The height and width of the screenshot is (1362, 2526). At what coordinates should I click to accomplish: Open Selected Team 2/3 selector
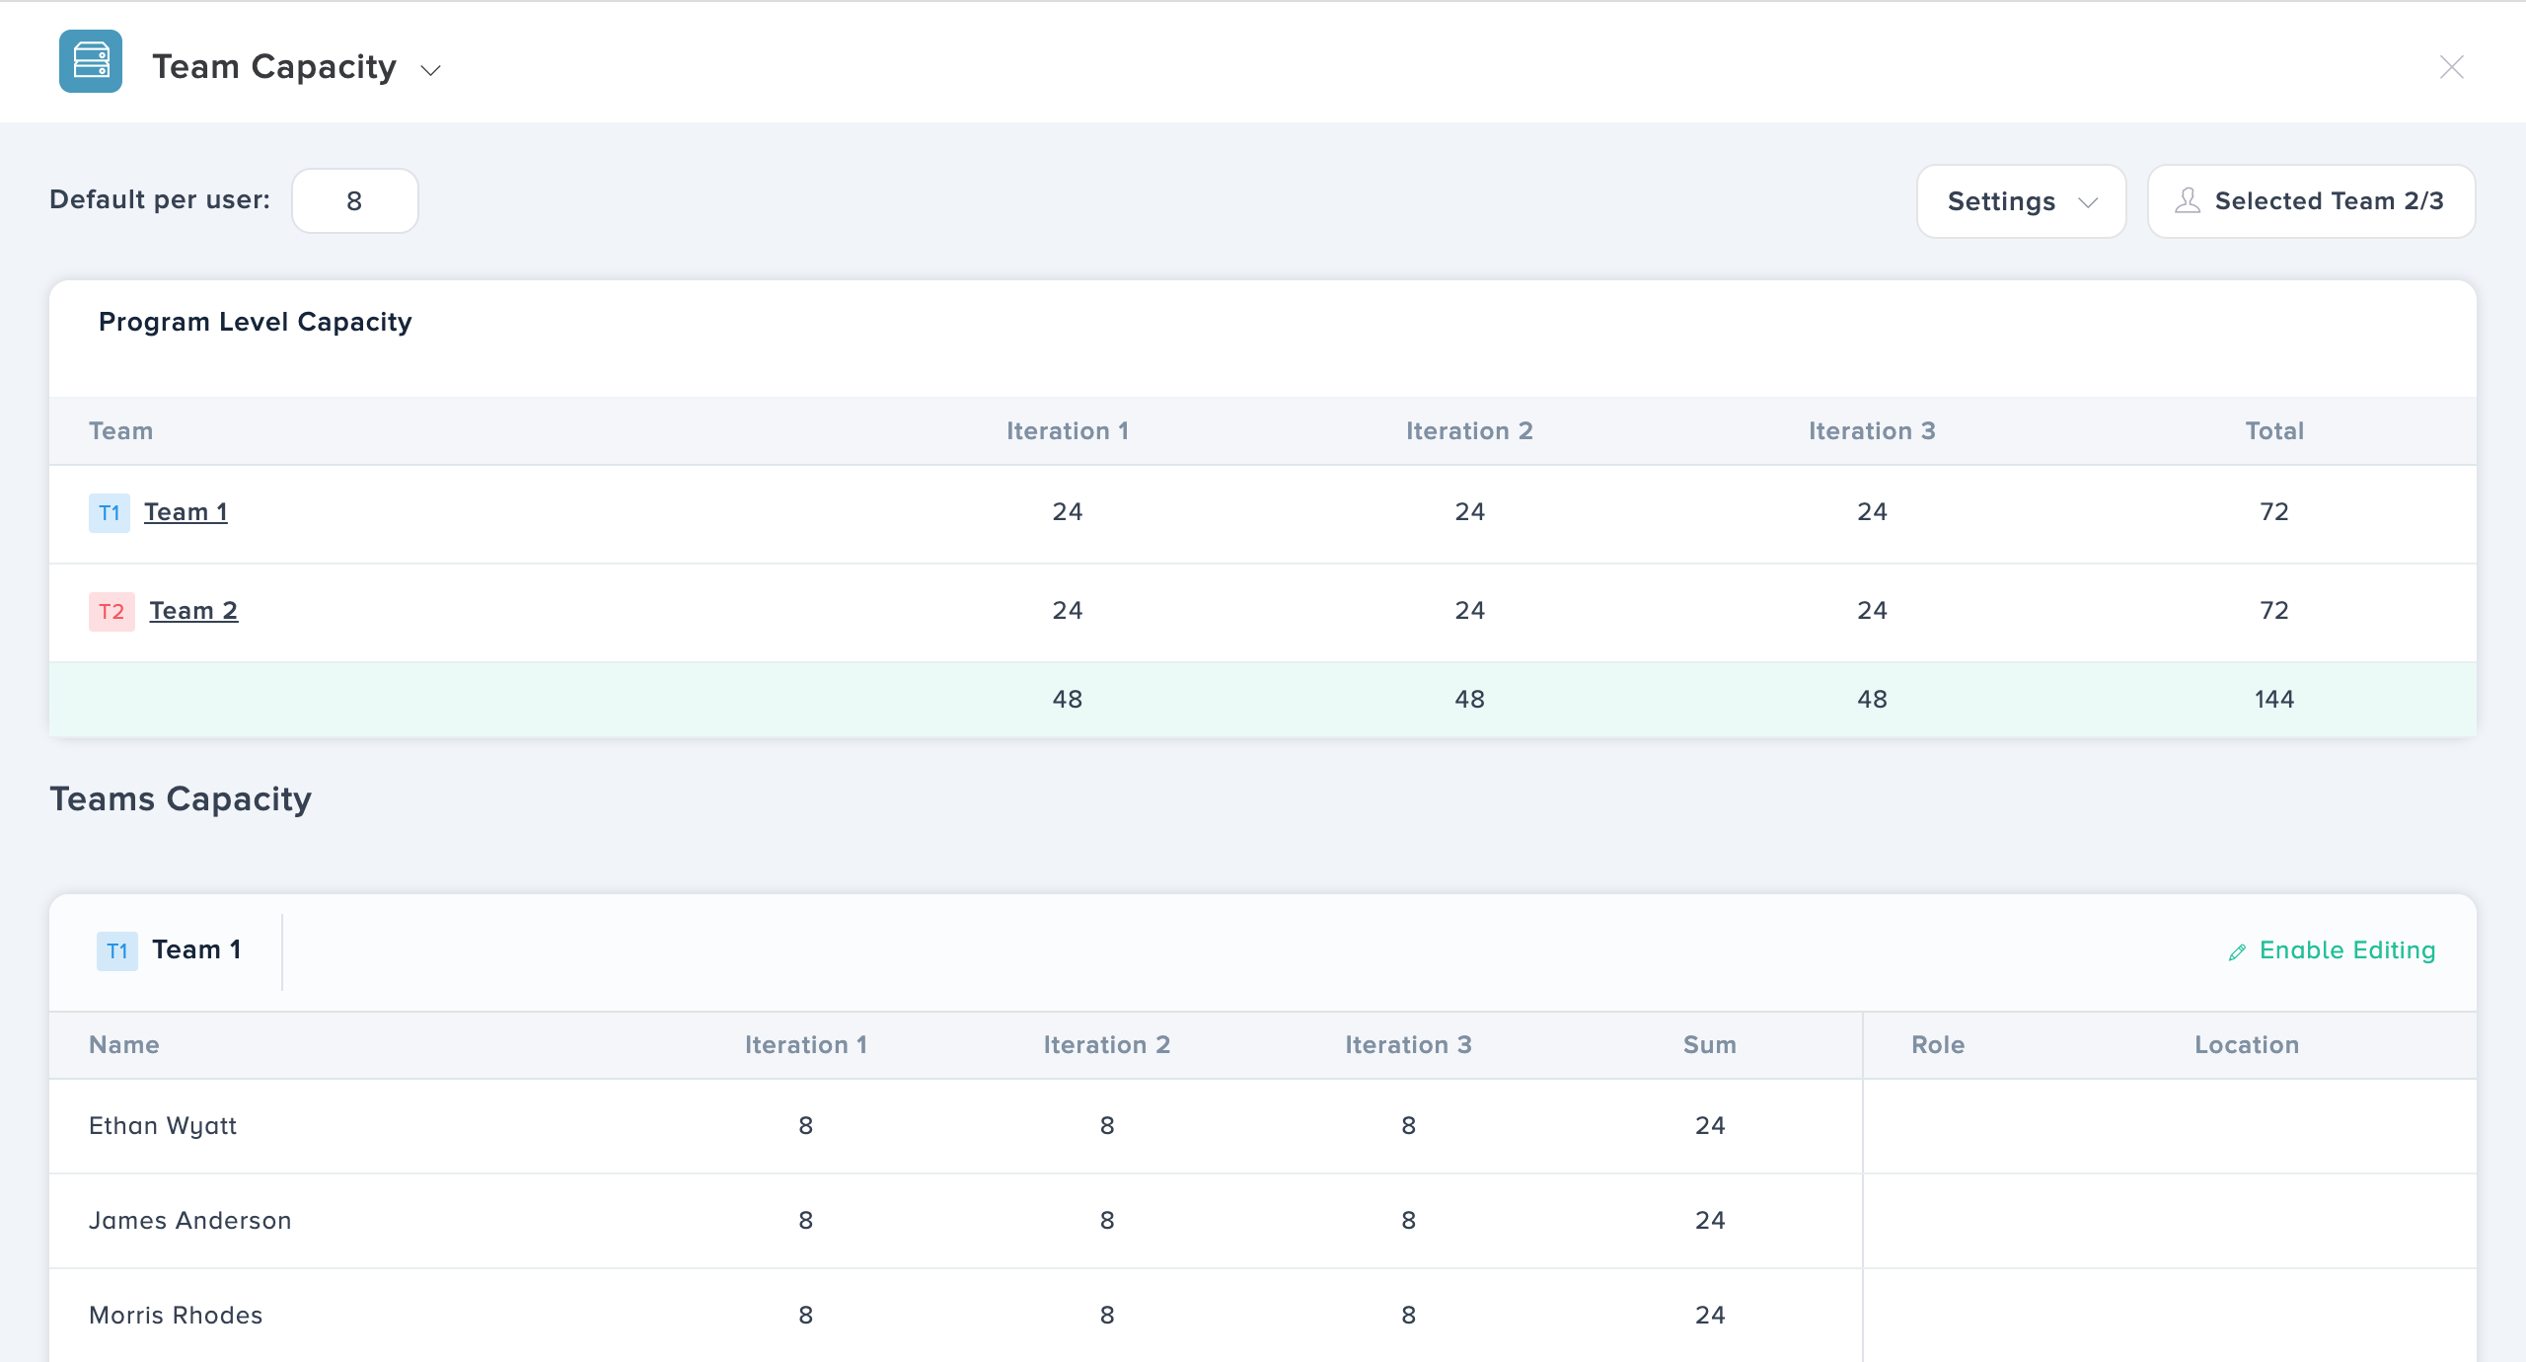click(x=2311, y=200)
